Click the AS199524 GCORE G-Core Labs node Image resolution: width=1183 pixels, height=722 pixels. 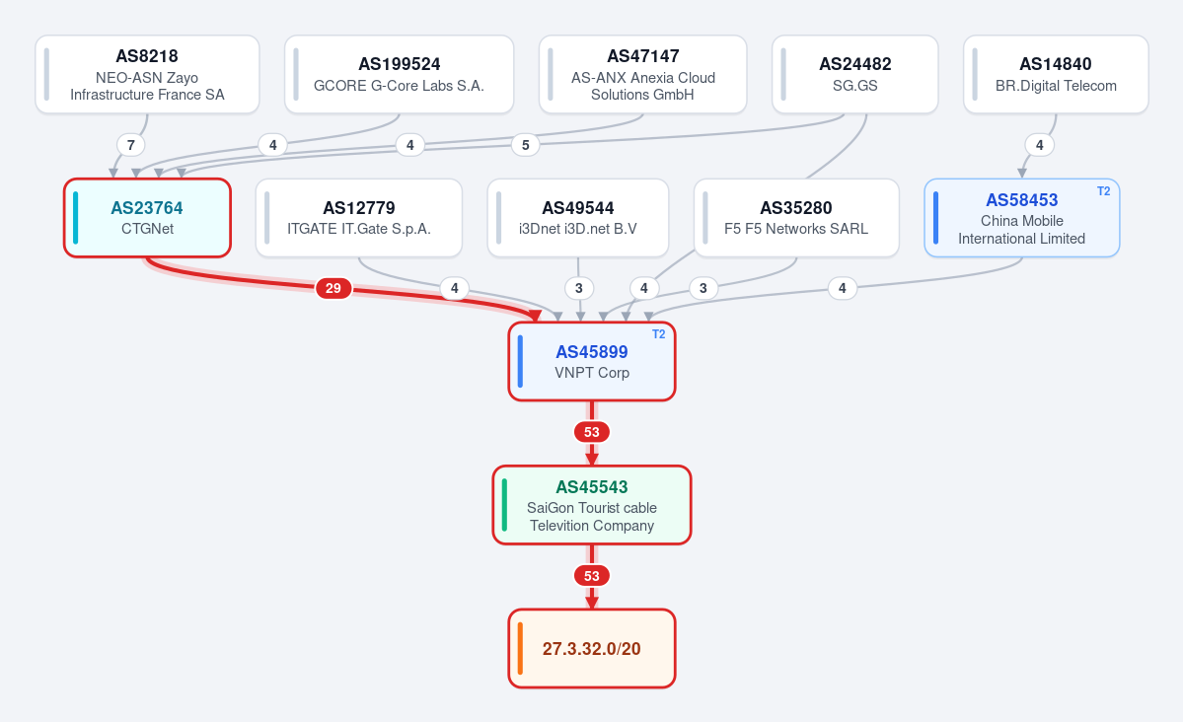click(400, 75)
